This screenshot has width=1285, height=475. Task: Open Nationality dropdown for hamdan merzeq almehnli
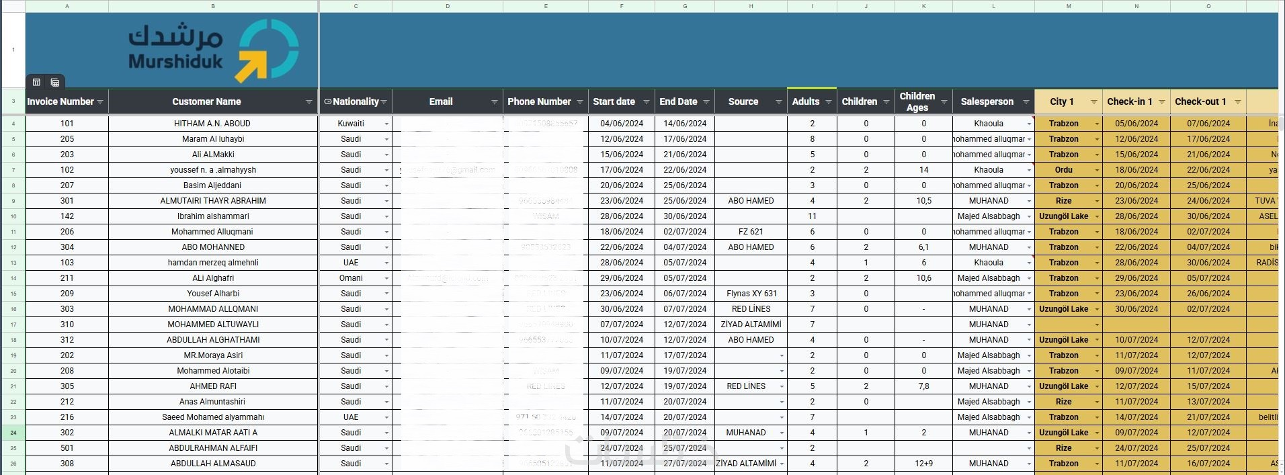(x=386, y=263)
